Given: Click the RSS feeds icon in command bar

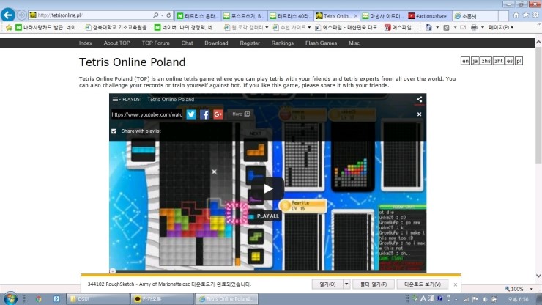Looking at the screenshot, I should tap(446, 27).
